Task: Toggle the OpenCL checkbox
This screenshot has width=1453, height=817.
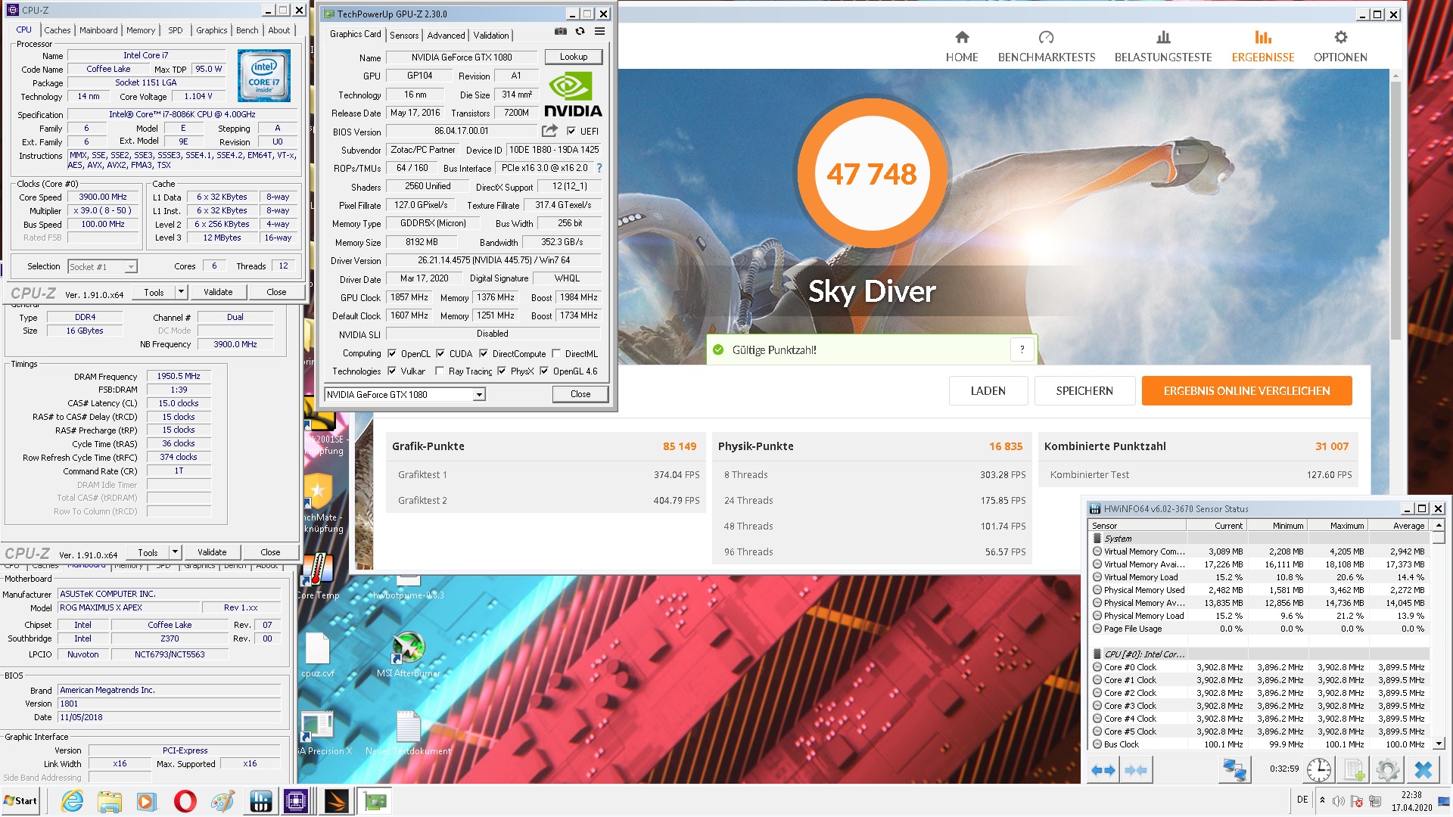Action: [392, 353]
